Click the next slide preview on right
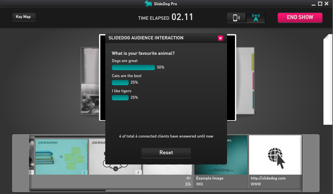Image resolution: width=333 pixels, height=194 pixels. pos(245,80)
